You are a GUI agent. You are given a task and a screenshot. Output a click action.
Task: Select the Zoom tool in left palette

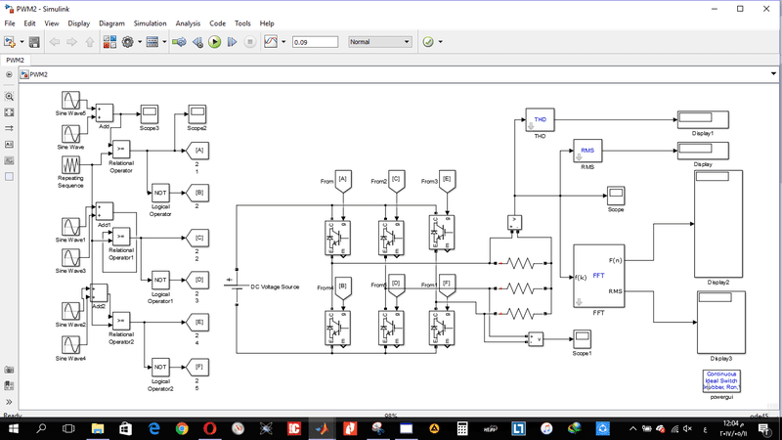(x=10, y=97)
